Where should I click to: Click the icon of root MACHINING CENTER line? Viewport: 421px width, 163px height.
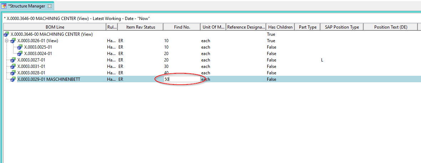(x=6, y=34)
